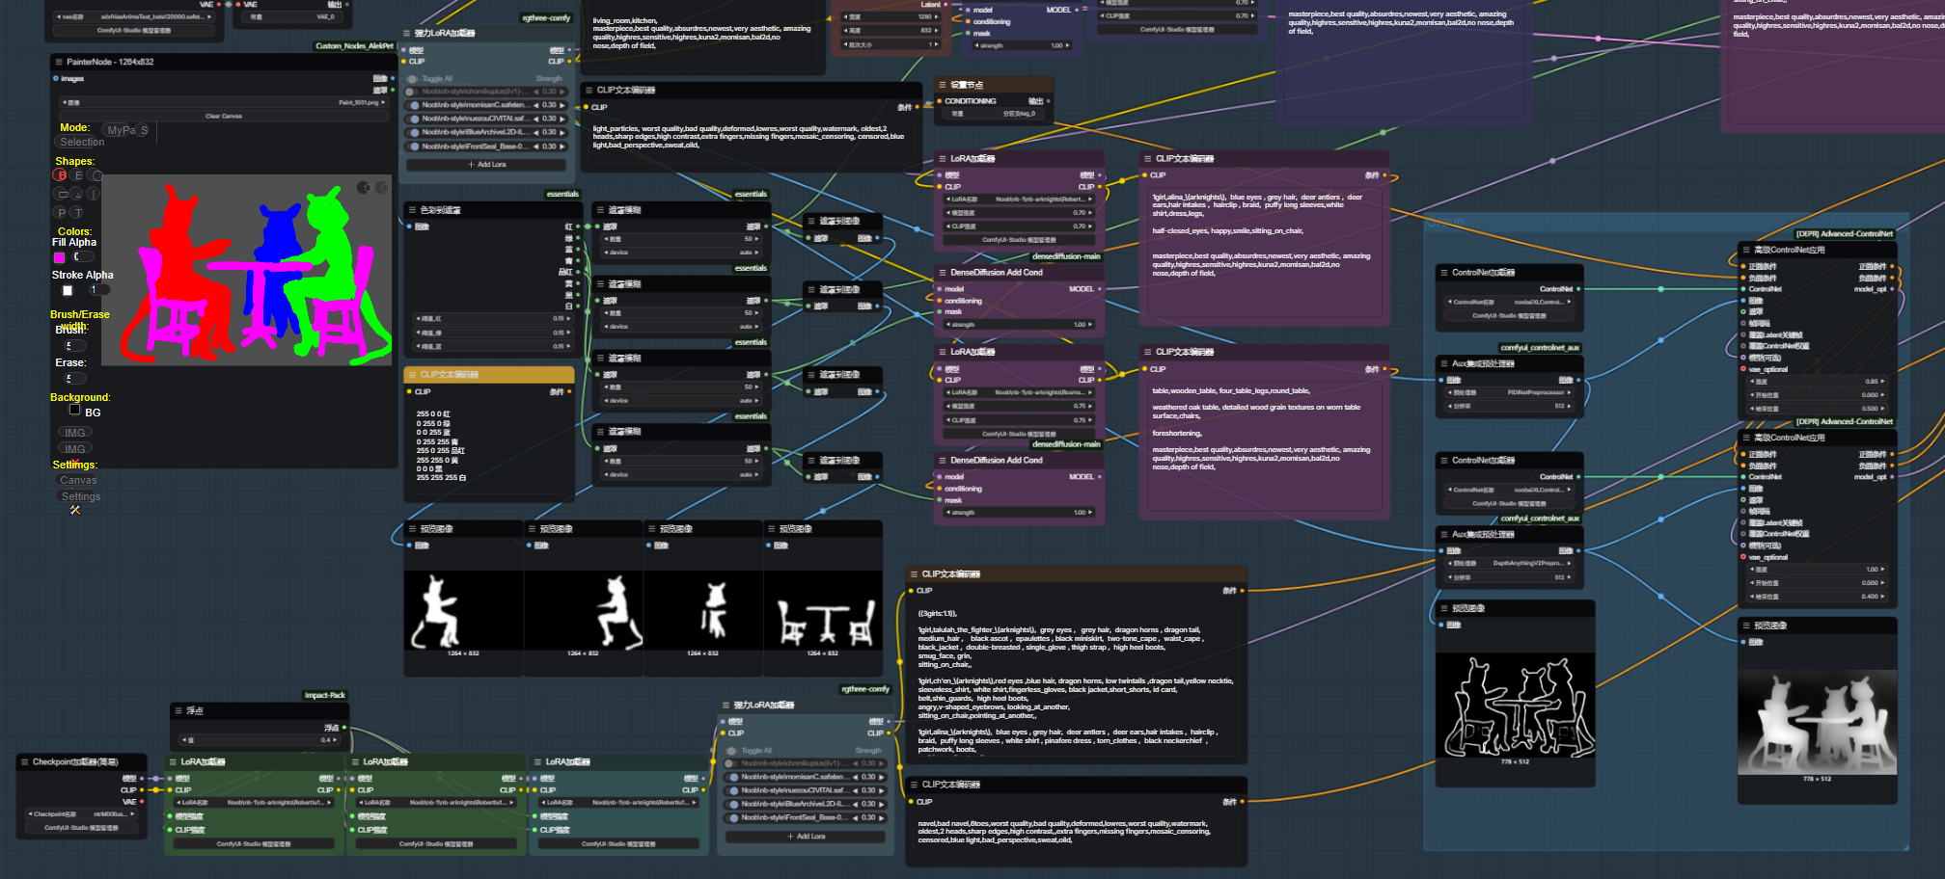The image size is (1945, 879).
Task: Click the line-art outline preview image
Action: click(x=1515, y=706)
